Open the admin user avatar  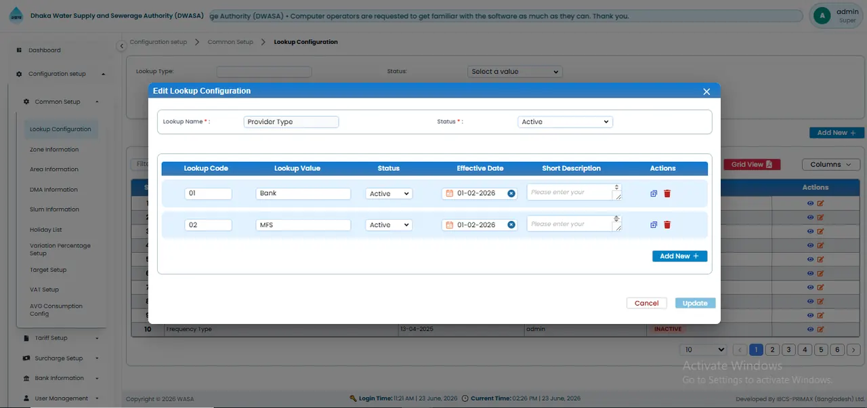point(822,16)
